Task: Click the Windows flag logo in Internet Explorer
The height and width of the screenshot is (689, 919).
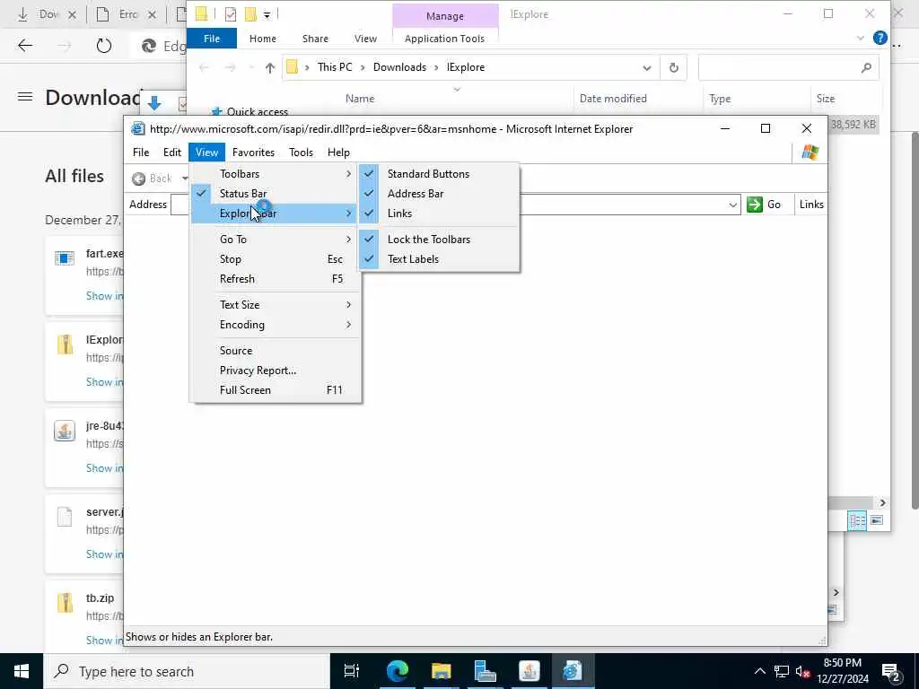Action: [810, 153]
